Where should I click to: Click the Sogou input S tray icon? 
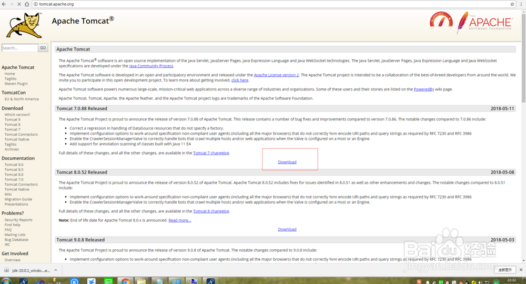pyautogui.click(x=419, y=282)
